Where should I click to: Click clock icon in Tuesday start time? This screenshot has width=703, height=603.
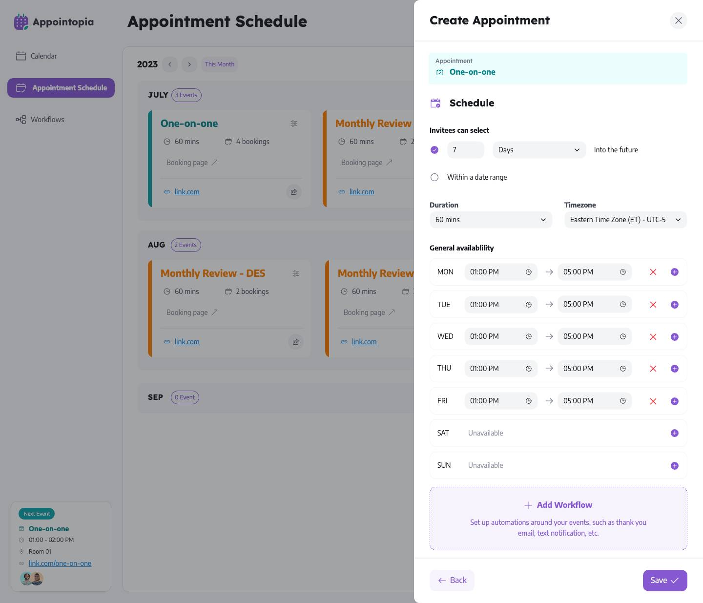coord(528,305)
